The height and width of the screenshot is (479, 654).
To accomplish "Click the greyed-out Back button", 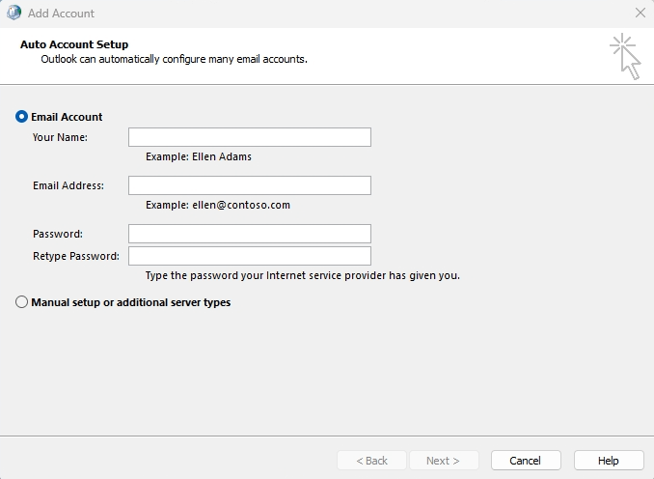I will [371, 461].
